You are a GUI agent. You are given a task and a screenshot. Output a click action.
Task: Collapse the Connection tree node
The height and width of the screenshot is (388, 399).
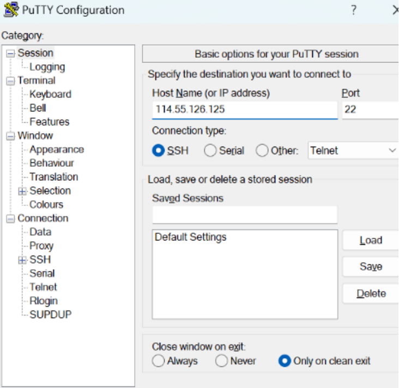tap(10, 219)
